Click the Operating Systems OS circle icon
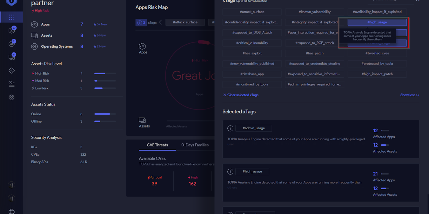429x214 pixels. (34, 46)
